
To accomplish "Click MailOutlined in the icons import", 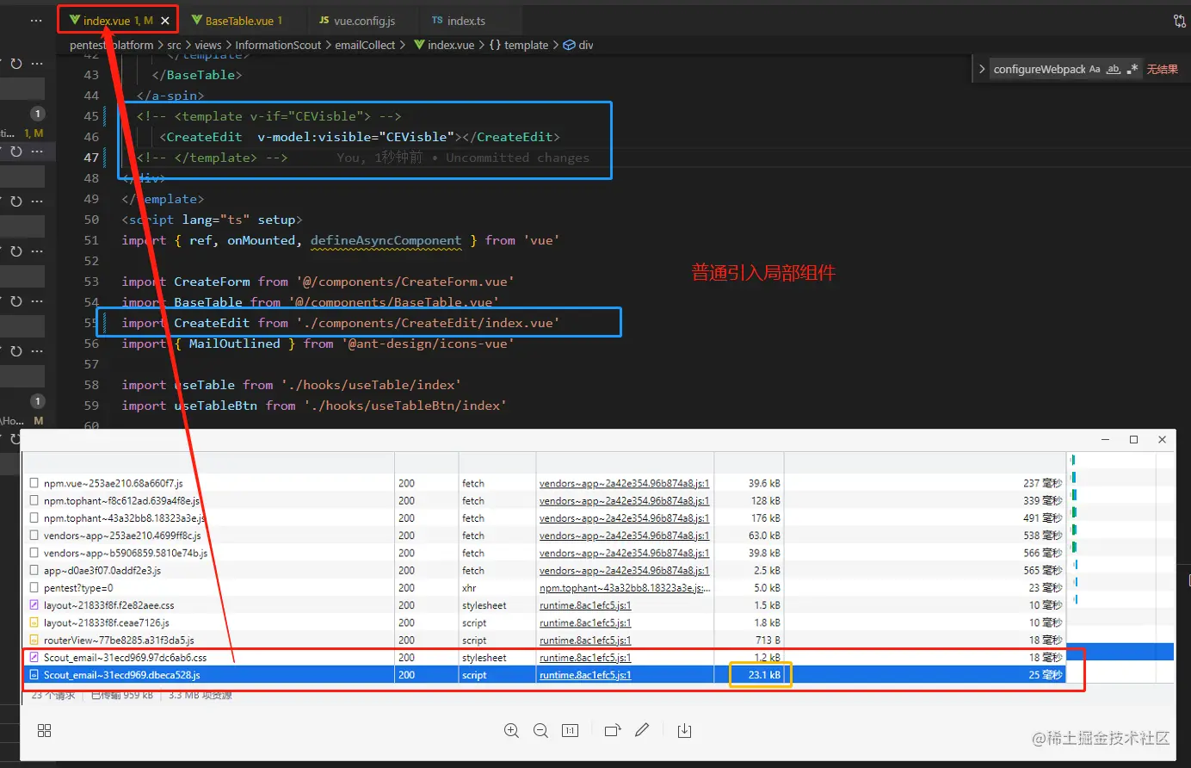I will (x=234, y=344).
